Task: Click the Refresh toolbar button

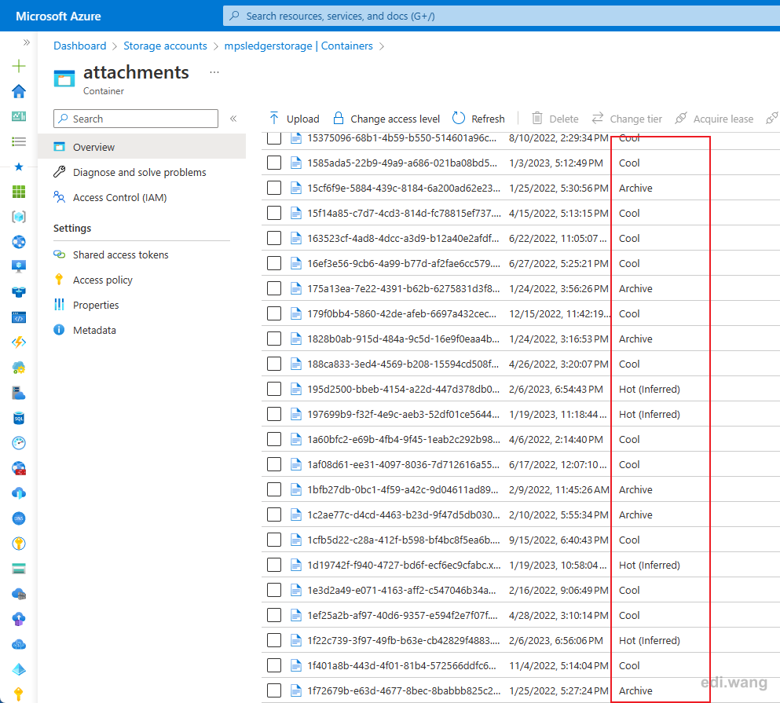Action: [478, 119]
